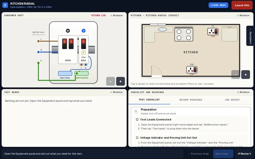The width and height of the screenshot is (255, 159).
Task: Tap the blue N meter tail terminal
Action: 38,52
